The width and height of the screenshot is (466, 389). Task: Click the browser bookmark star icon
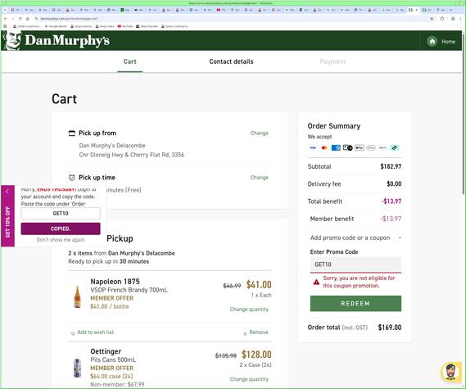tap(432, 18)
